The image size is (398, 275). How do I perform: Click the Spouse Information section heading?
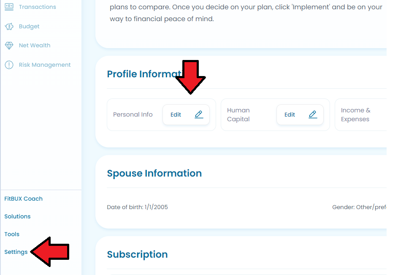[154, 173]
